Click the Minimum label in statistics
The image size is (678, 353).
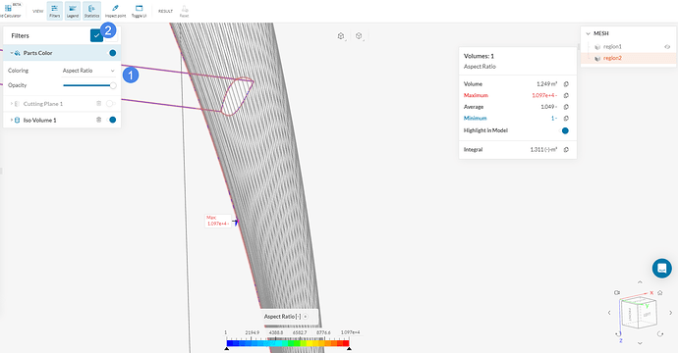[475, 119]
